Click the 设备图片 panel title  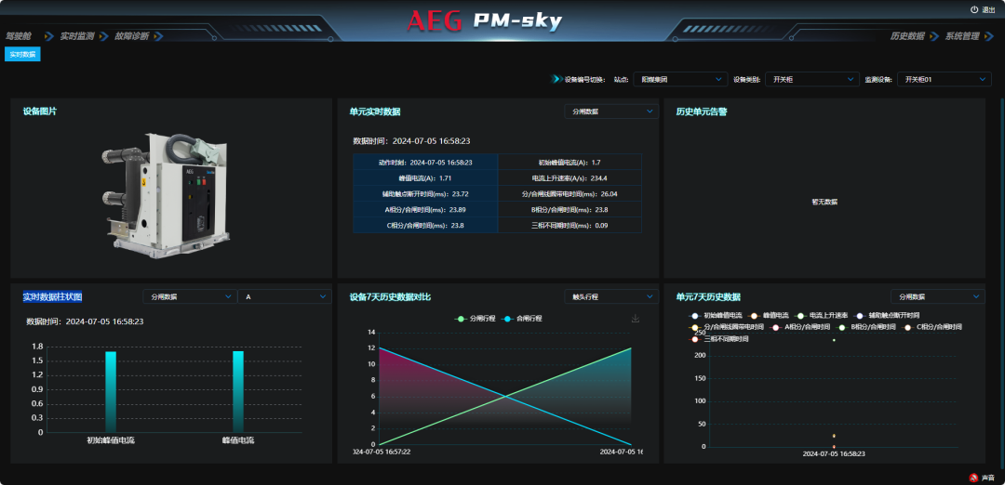[x=40, y=111]
